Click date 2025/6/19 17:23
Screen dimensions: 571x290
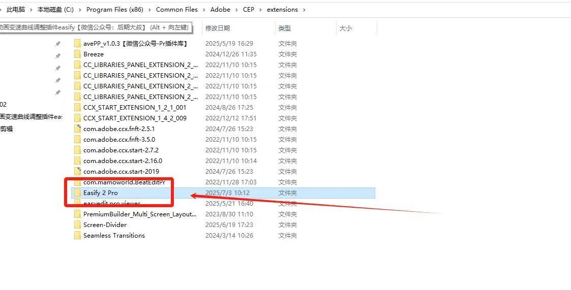click(x=229, y=225)
